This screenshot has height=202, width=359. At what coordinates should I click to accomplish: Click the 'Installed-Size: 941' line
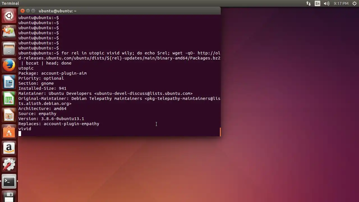coord(42,88)
